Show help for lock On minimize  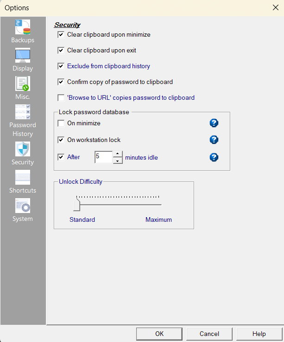click(214, 123)
